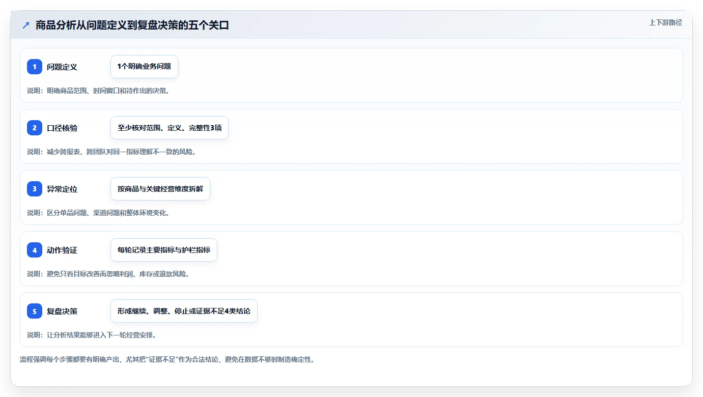
Task: Click the heading 商品分析从问题定义到复盘决策的五个关口
Action: 132,25
